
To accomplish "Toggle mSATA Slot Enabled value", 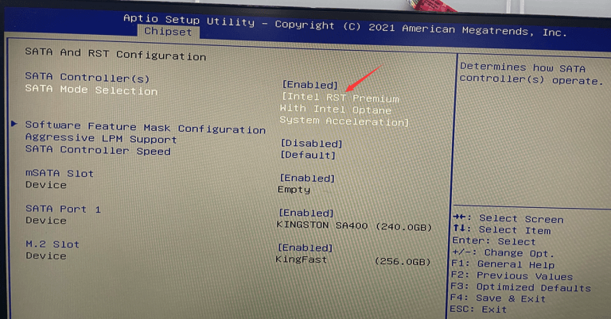I will (307, 178).
